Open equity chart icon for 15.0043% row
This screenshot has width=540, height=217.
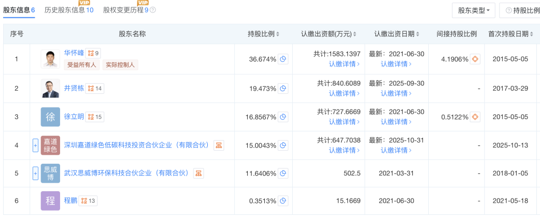[283, 145]
